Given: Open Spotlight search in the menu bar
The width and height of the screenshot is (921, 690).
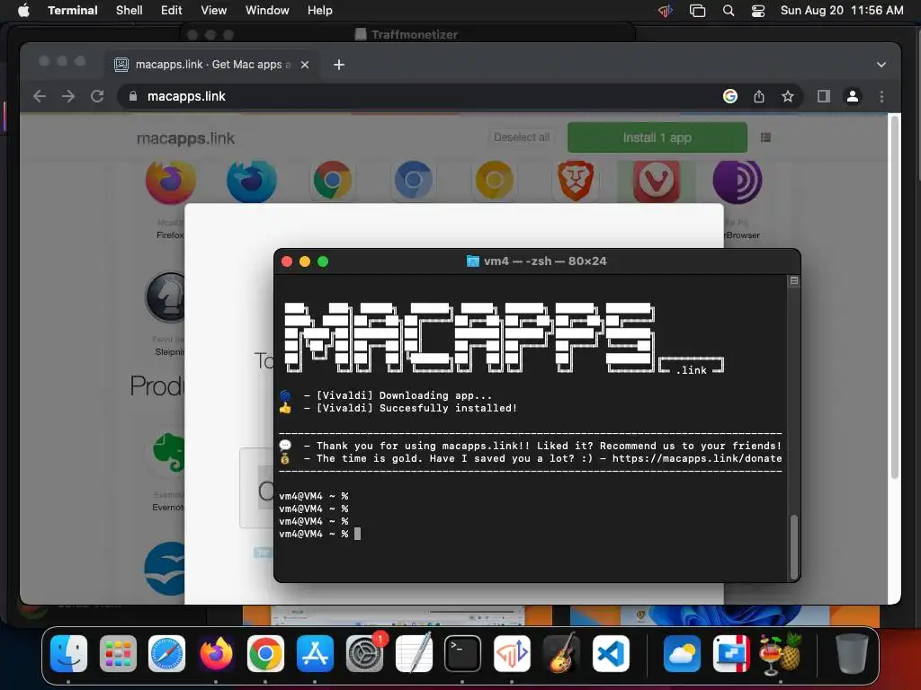Looking at the screenshot, I should click(x=729, y=11).
